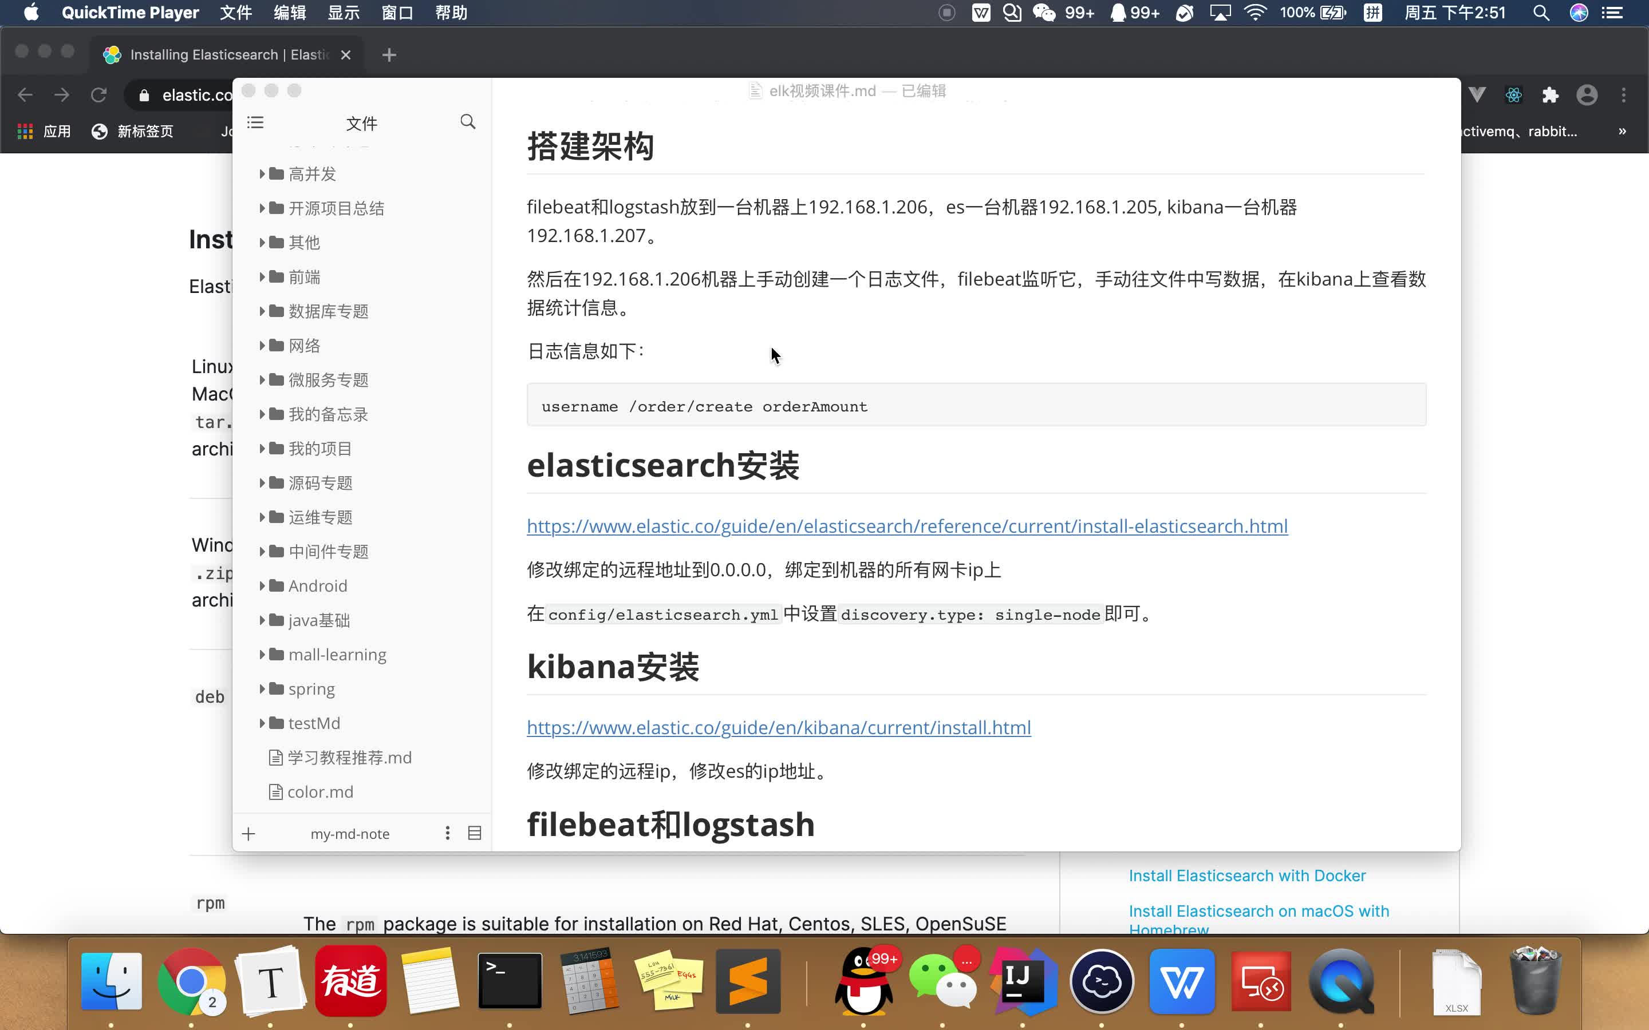Open the sidebar more options dots
1649x1030 pixels.
pos(448,833)
